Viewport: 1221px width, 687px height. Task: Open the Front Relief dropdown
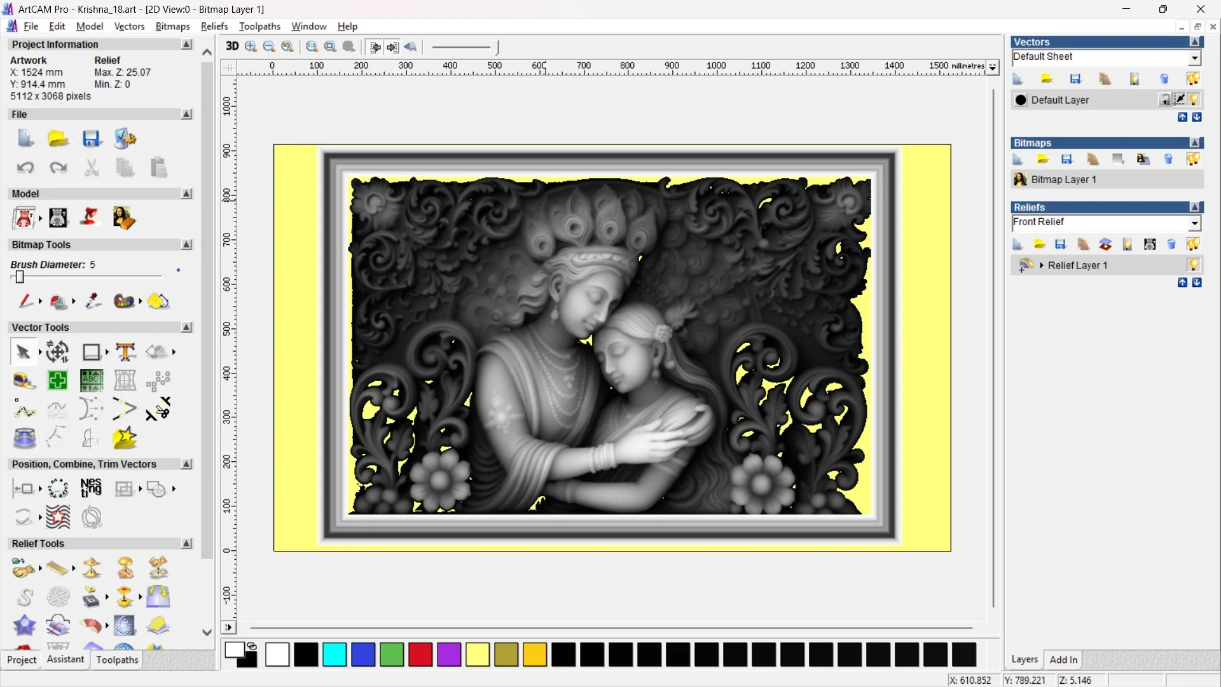(1194, 223)
